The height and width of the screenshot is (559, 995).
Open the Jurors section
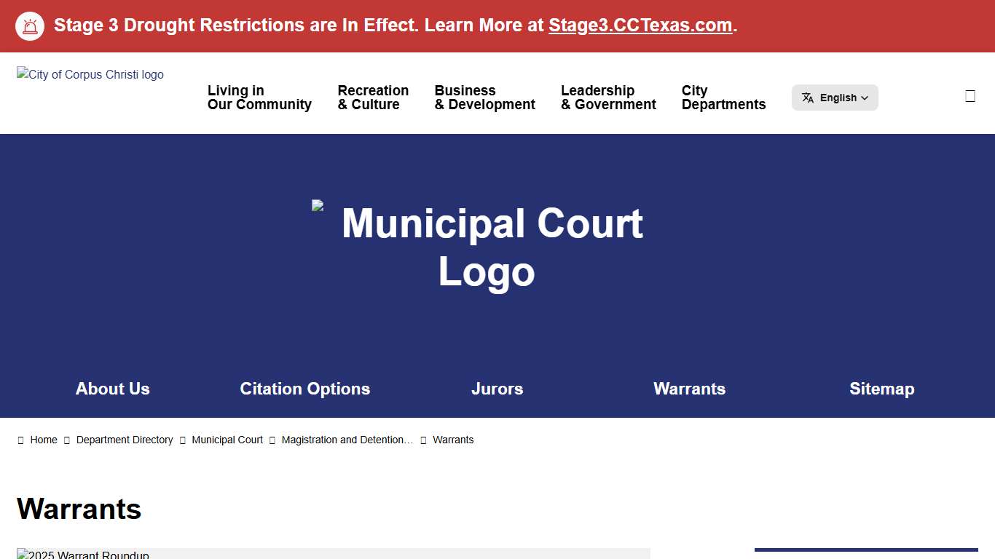pyautogui.click(x=497, y=389)
